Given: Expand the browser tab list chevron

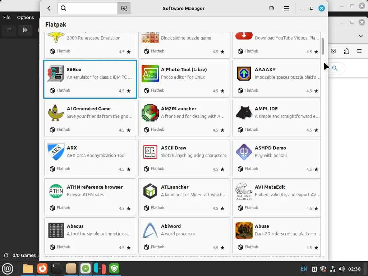Looking at the screenshot, I should (x=361, y=36).
